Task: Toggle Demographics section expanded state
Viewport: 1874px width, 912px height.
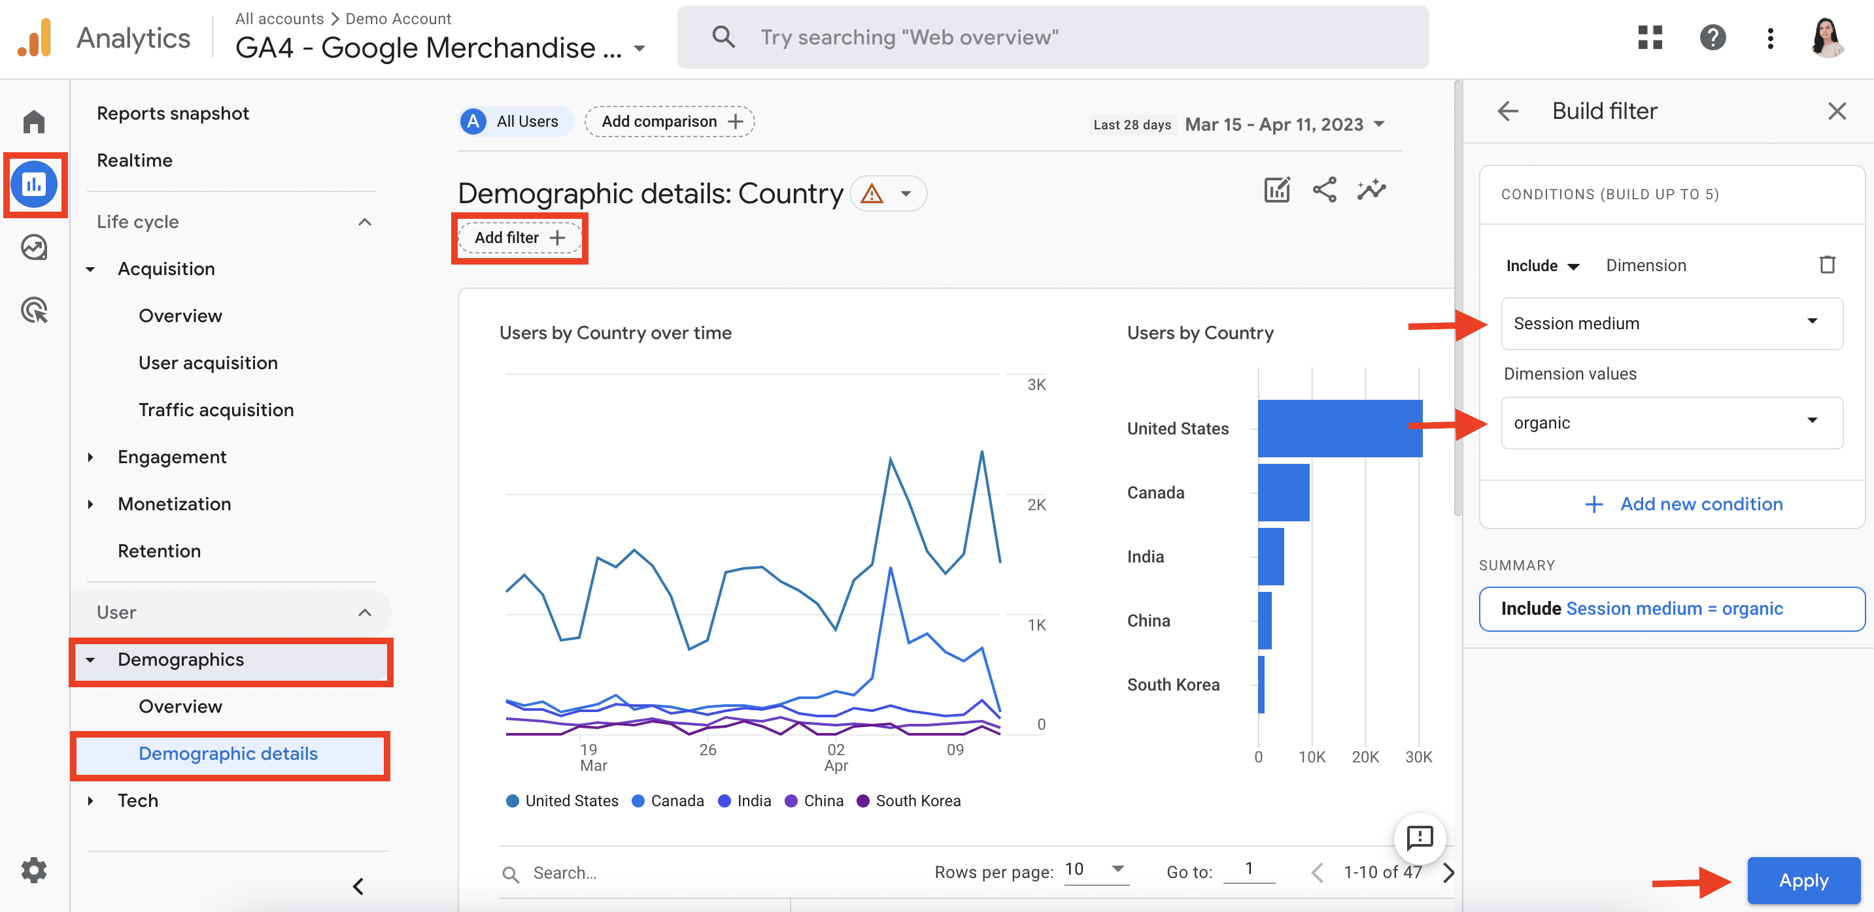Action: point(94,659)
